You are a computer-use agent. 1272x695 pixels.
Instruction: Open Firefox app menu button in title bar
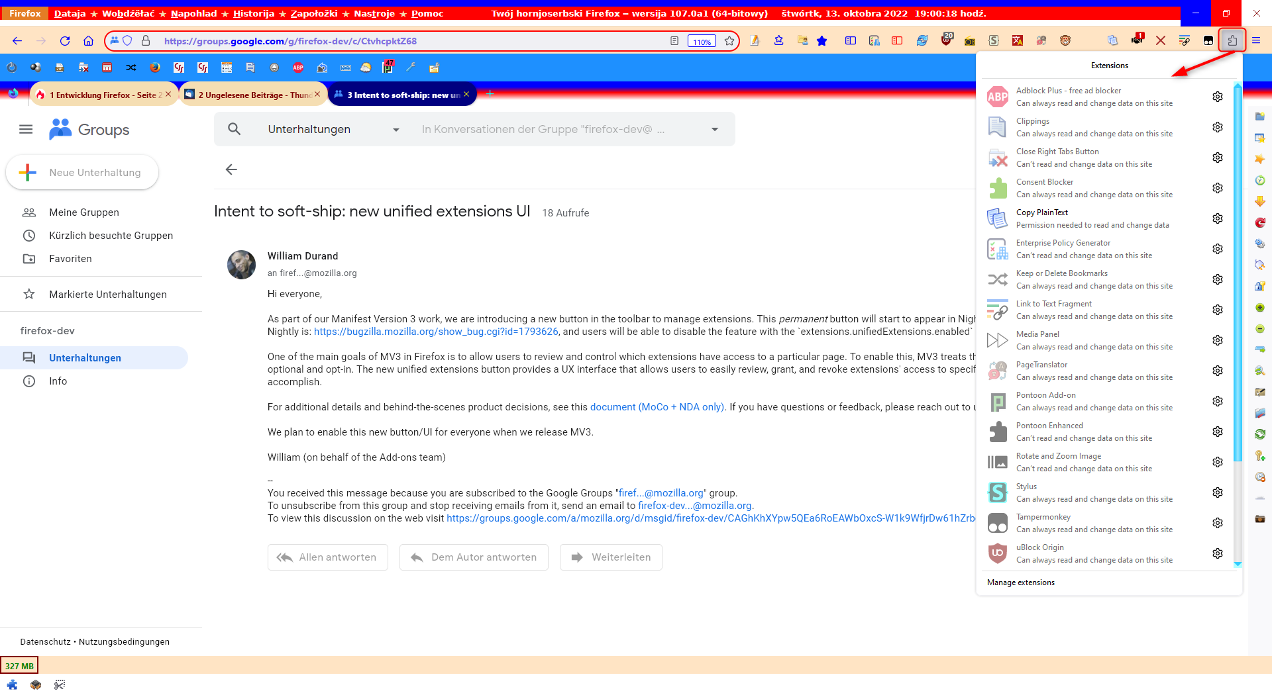click(x=25, y=13)
